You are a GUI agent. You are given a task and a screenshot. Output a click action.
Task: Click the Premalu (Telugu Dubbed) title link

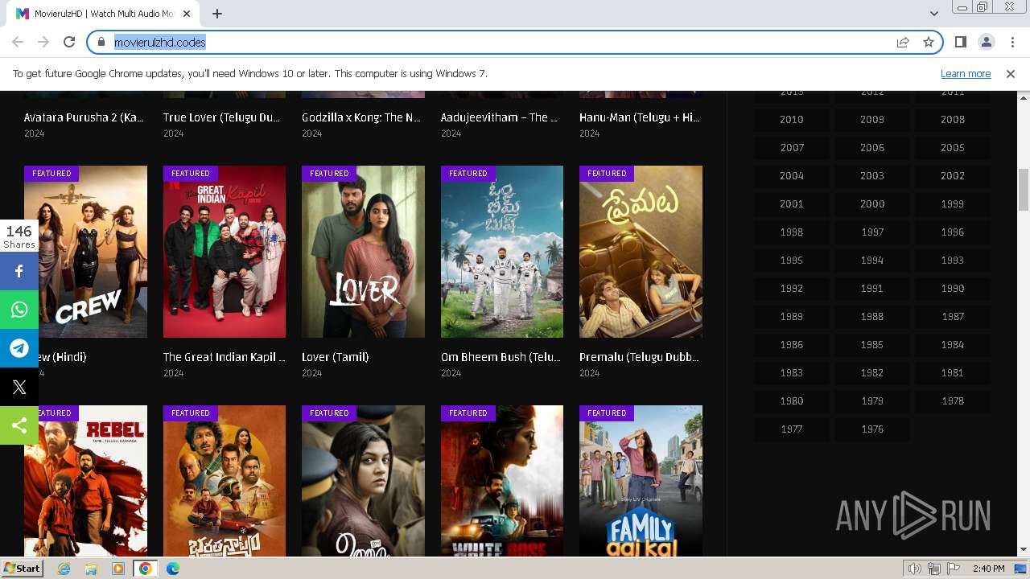click(x=639, y=357)
